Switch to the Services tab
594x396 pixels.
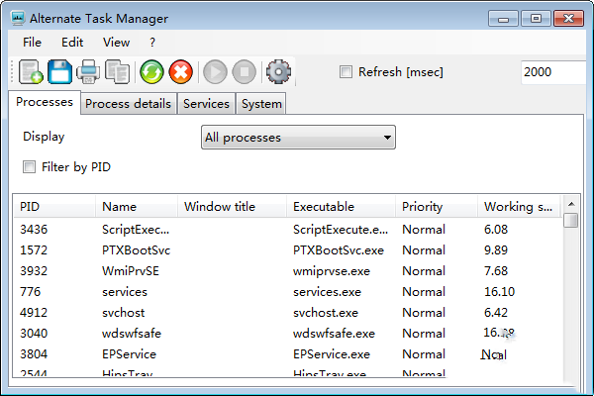[206, 104]
